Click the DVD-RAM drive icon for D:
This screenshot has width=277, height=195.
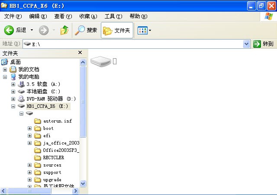coord(21,99)
